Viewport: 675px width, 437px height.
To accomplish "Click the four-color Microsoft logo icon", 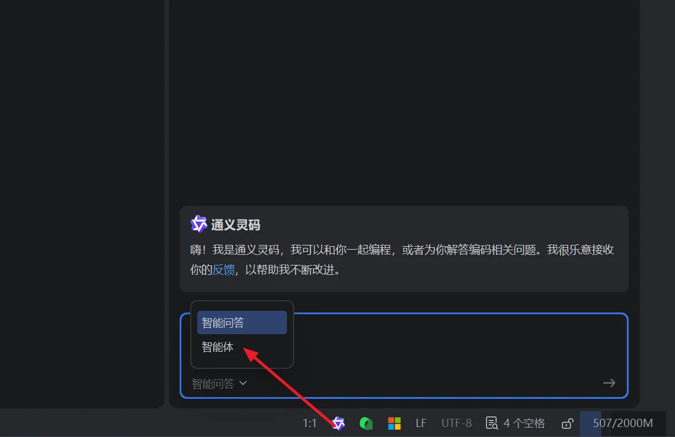I will pyautogui.click(x=394, y=423).
